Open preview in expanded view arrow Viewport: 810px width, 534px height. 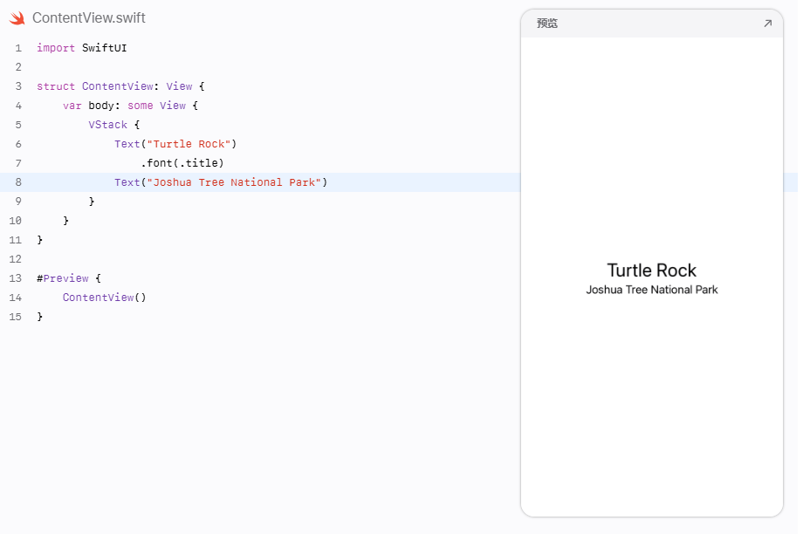click(x=767, y=24)
